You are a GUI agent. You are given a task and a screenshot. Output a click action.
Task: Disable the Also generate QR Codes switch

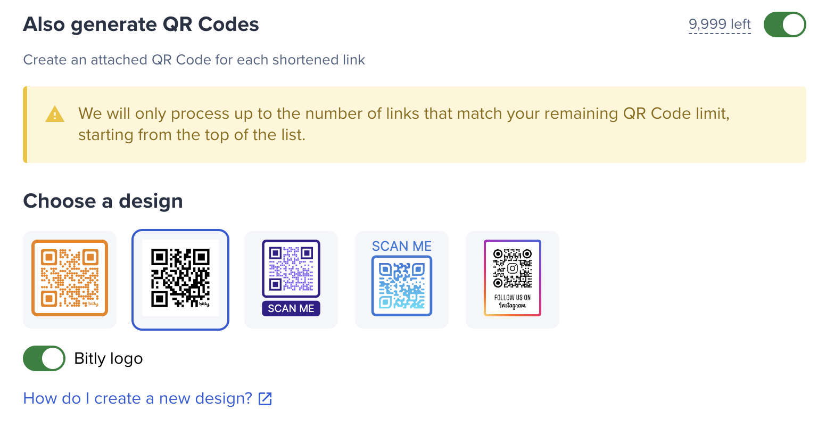(x=784, y=24)
